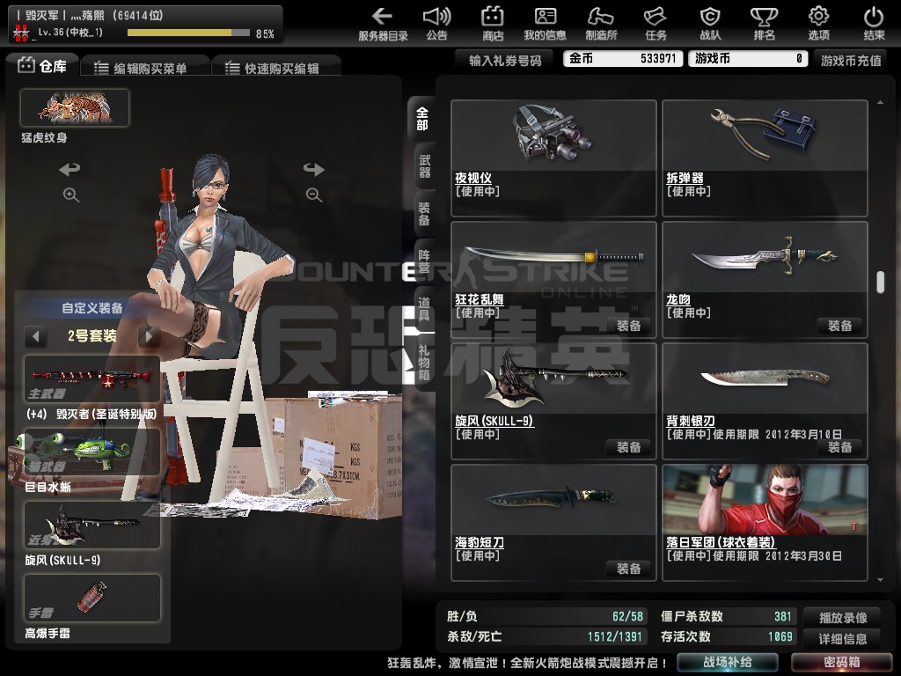Select the All (全部) category tab
Screen dimensions: 901x676
coord(421,119)
